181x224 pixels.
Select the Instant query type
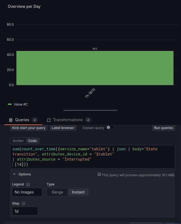coord(78,192)
